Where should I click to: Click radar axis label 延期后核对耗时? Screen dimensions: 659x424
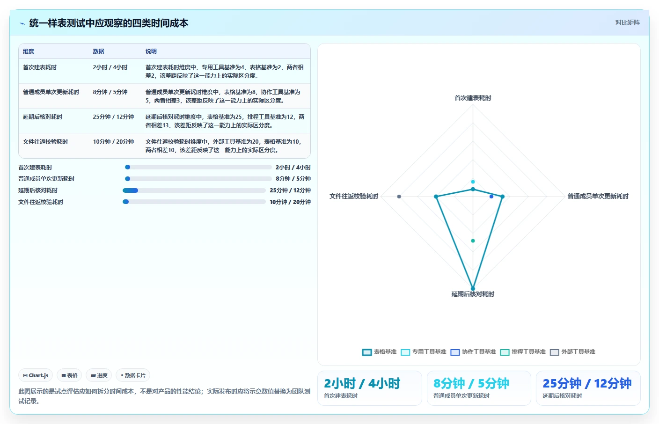[x=473, y=294]
